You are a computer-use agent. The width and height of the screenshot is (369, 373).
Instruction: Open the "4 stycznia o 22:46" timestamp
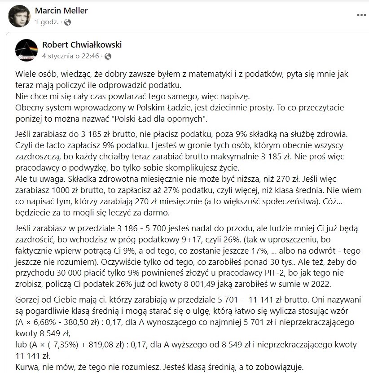click(x=70, y=57)
